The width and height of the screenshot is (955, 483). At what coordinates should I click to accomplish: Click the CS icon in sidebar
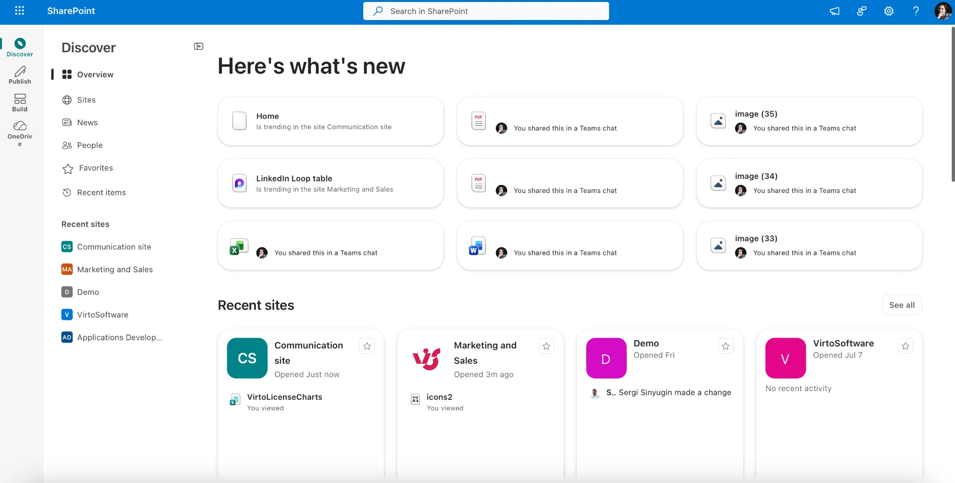click(67, 247)
